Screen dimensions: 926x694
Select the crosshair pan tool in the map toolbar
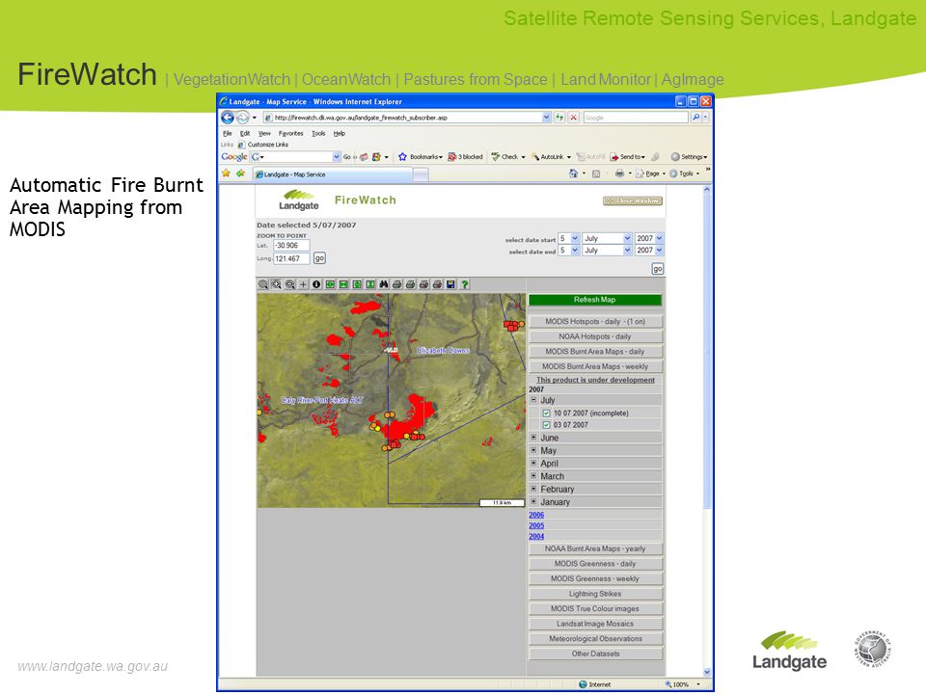[303, 284]
